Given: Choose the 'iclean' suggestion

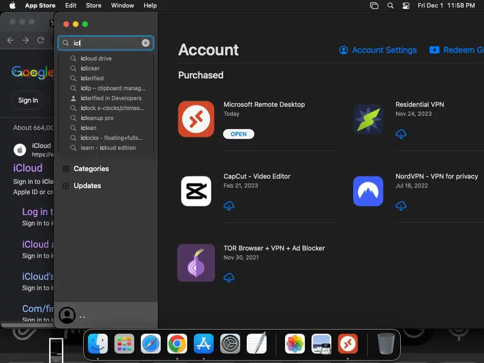Looking at the screenshot, I should click(106, 128).
